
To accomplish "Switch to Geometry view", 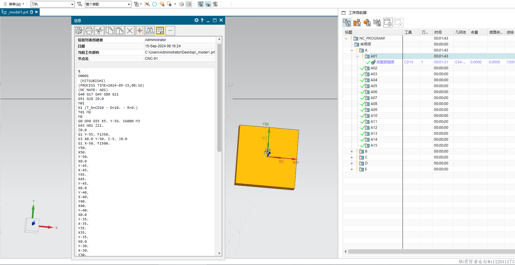I will tap(367, 23).
